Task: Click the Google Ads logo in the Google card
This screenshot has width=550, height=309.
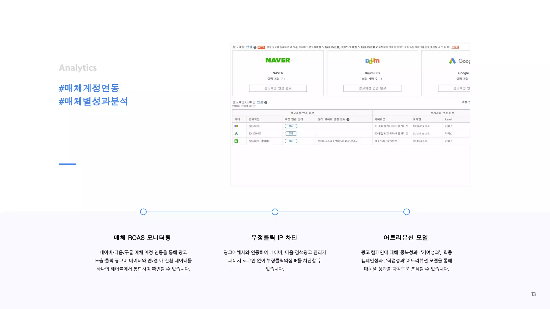Action: [459, 61]
